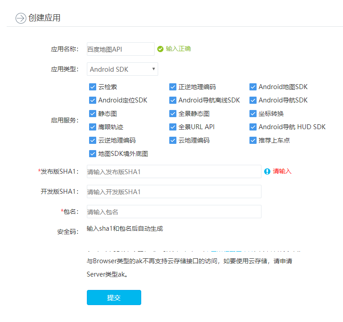Click the blue 提交 button
Image resolution: width=343 pixels, height=322 pixels.
[114, 298]
